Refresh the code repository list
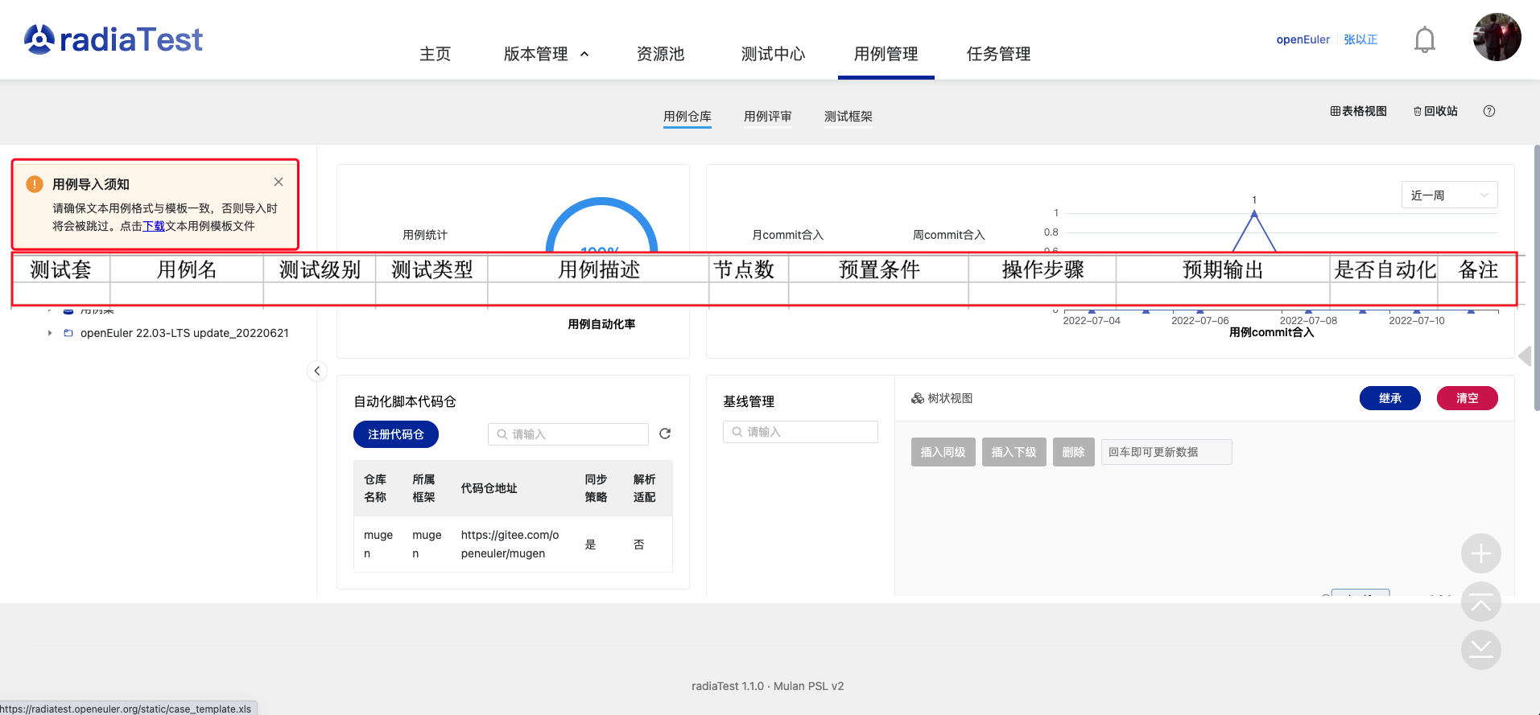 [x=665, y=434]
